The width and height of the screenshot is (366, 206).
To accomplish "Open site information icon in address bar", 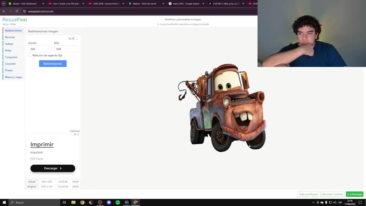I will coord(25,11).
